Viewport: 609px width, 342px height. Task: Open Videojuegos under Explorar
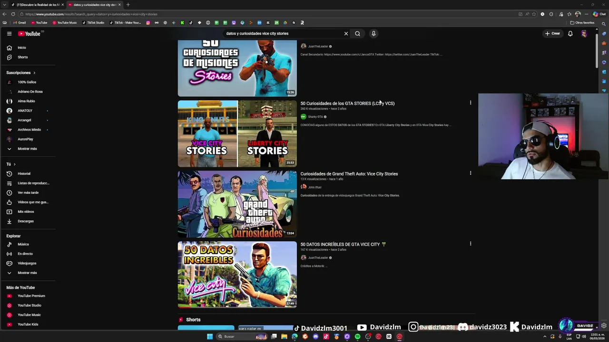(x=28, y=263)
